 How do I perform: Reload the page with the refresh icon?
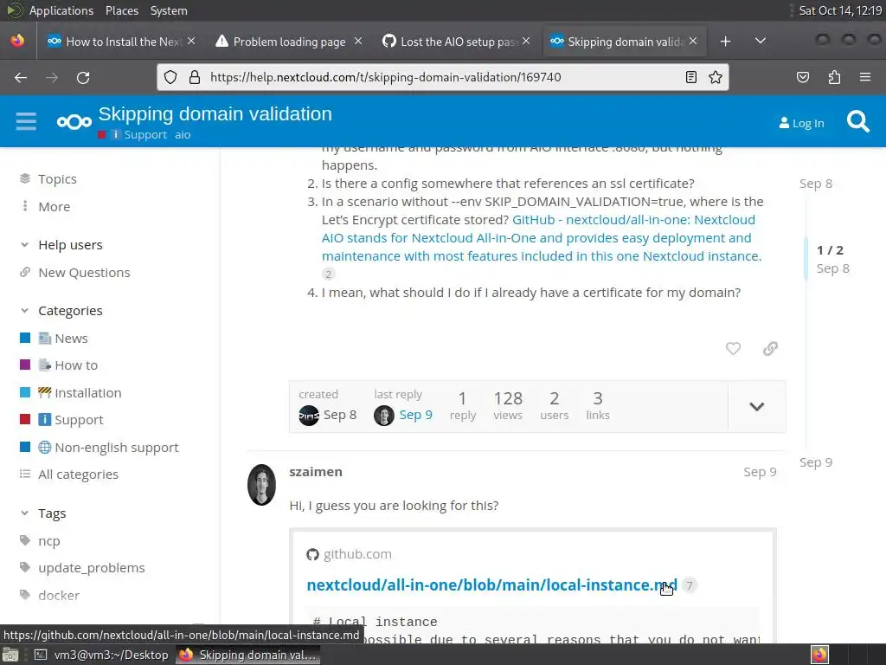(83, 77)
